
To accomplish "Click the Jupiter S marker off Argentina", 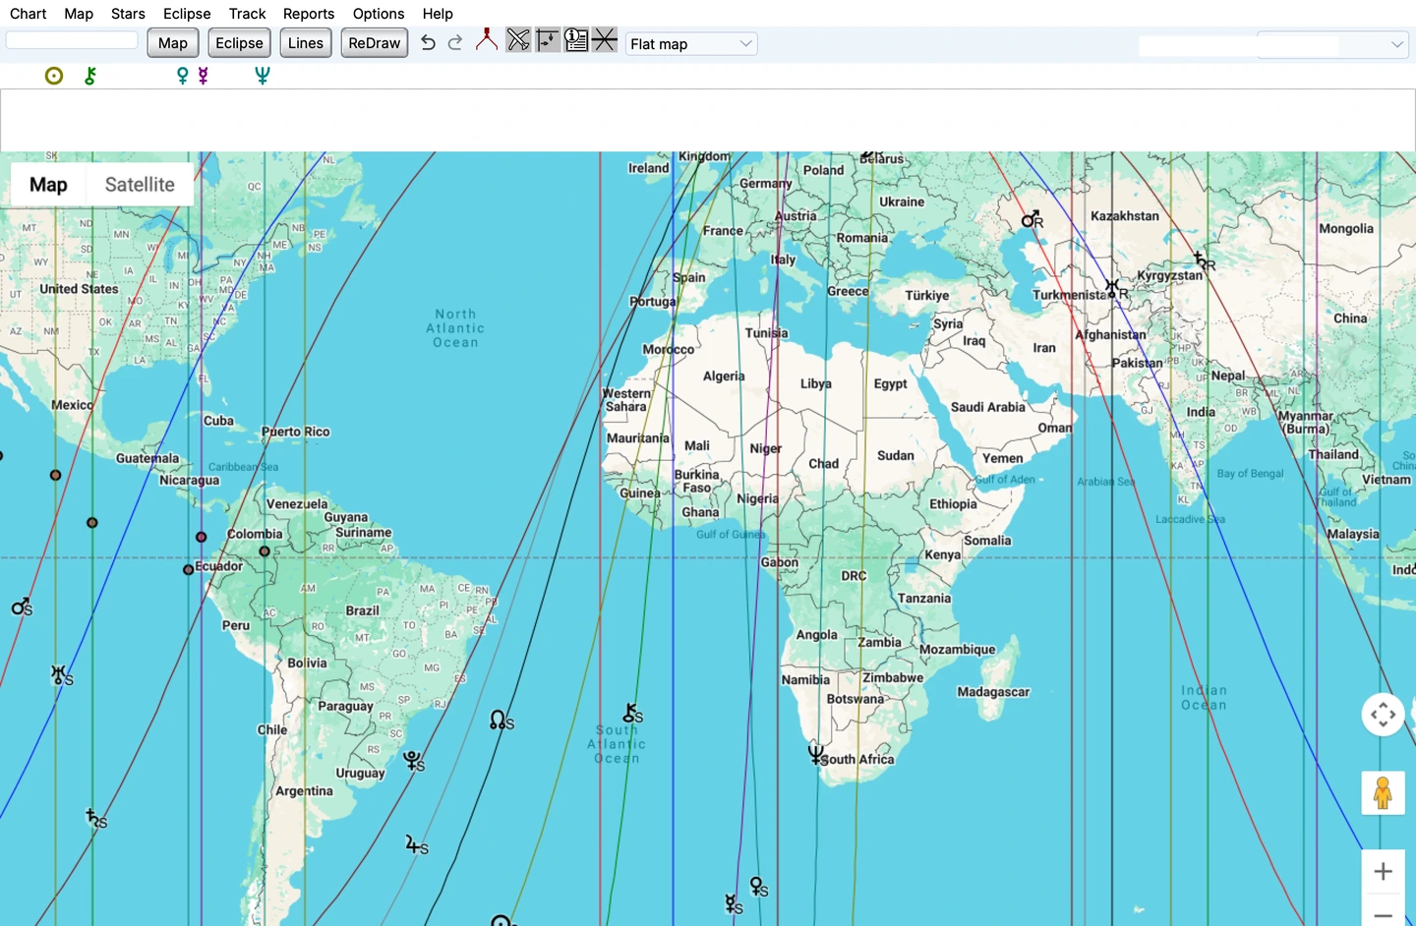I will [417, 844].
